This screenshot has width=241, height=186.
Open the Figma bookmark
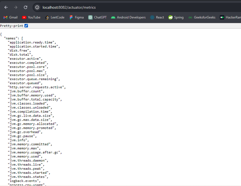[77, 17]
